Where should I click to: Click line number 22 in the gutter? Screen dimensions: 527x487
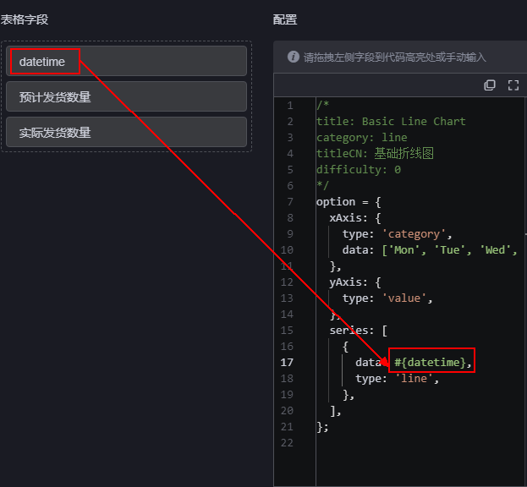tap(287, 443)
